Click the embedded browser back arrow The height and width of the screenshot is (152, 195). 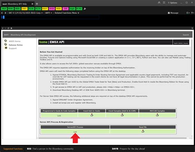(x=2, y=28)
